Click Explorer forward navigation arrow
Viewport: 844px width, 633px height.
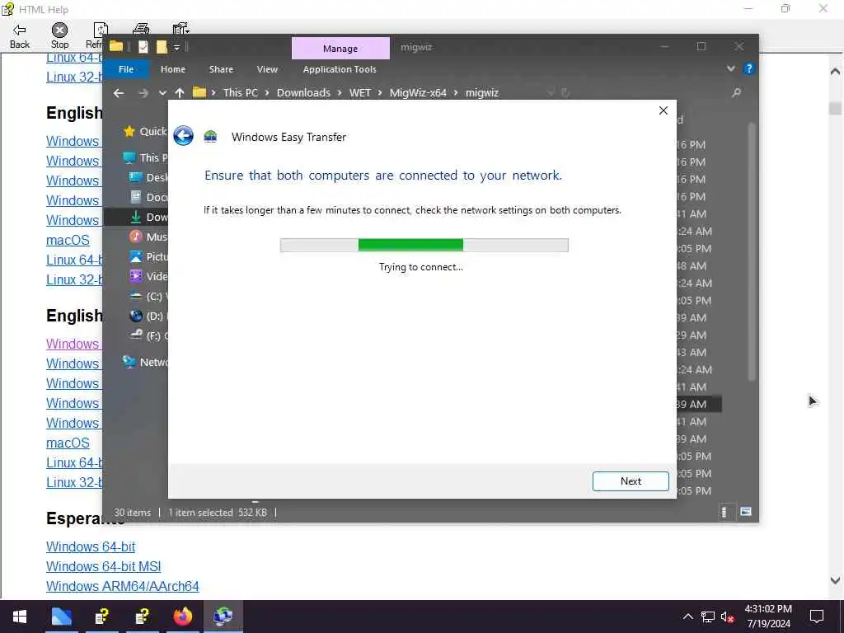click(x=143, y=93)
